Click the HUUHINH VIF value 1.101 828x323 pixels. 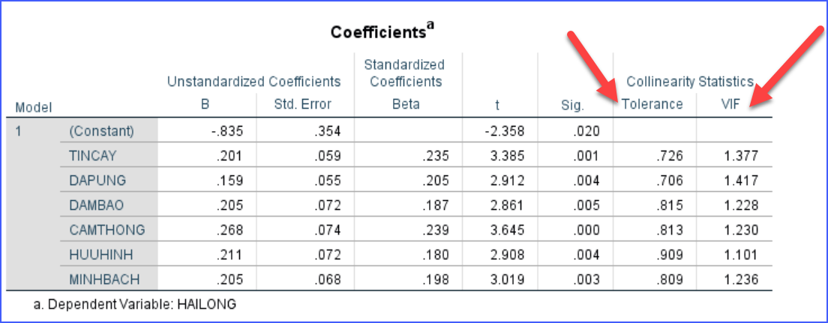(x=741, y=255)
